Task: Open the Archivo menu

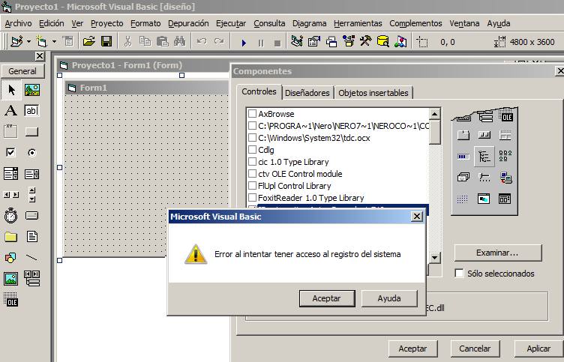Action: pyautogui.click(x=18, y=23)
